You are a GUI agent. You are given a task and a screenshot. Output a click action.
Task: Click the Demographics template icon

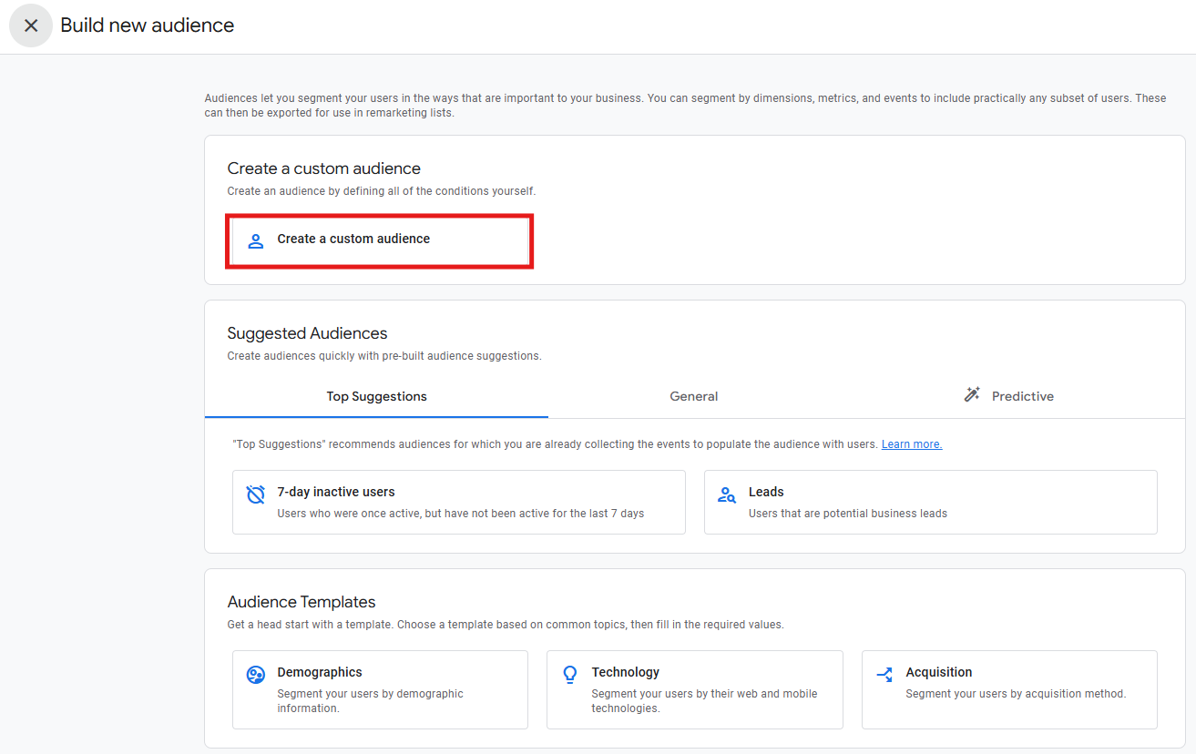256,675
